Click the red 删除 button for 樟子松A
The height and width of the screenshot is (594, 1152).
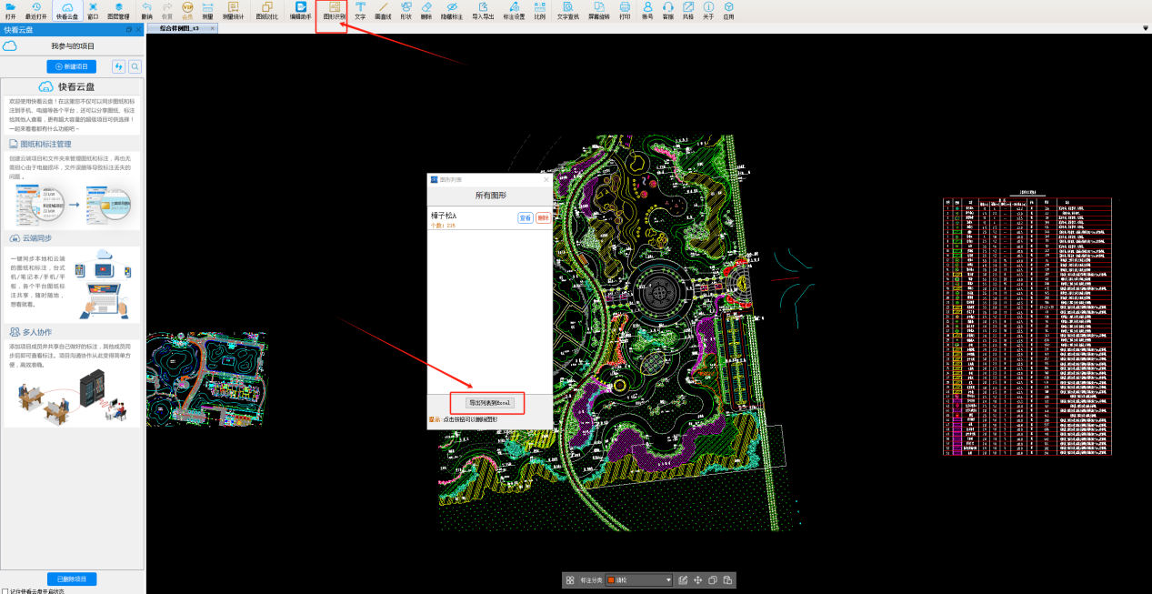[543, 218]
